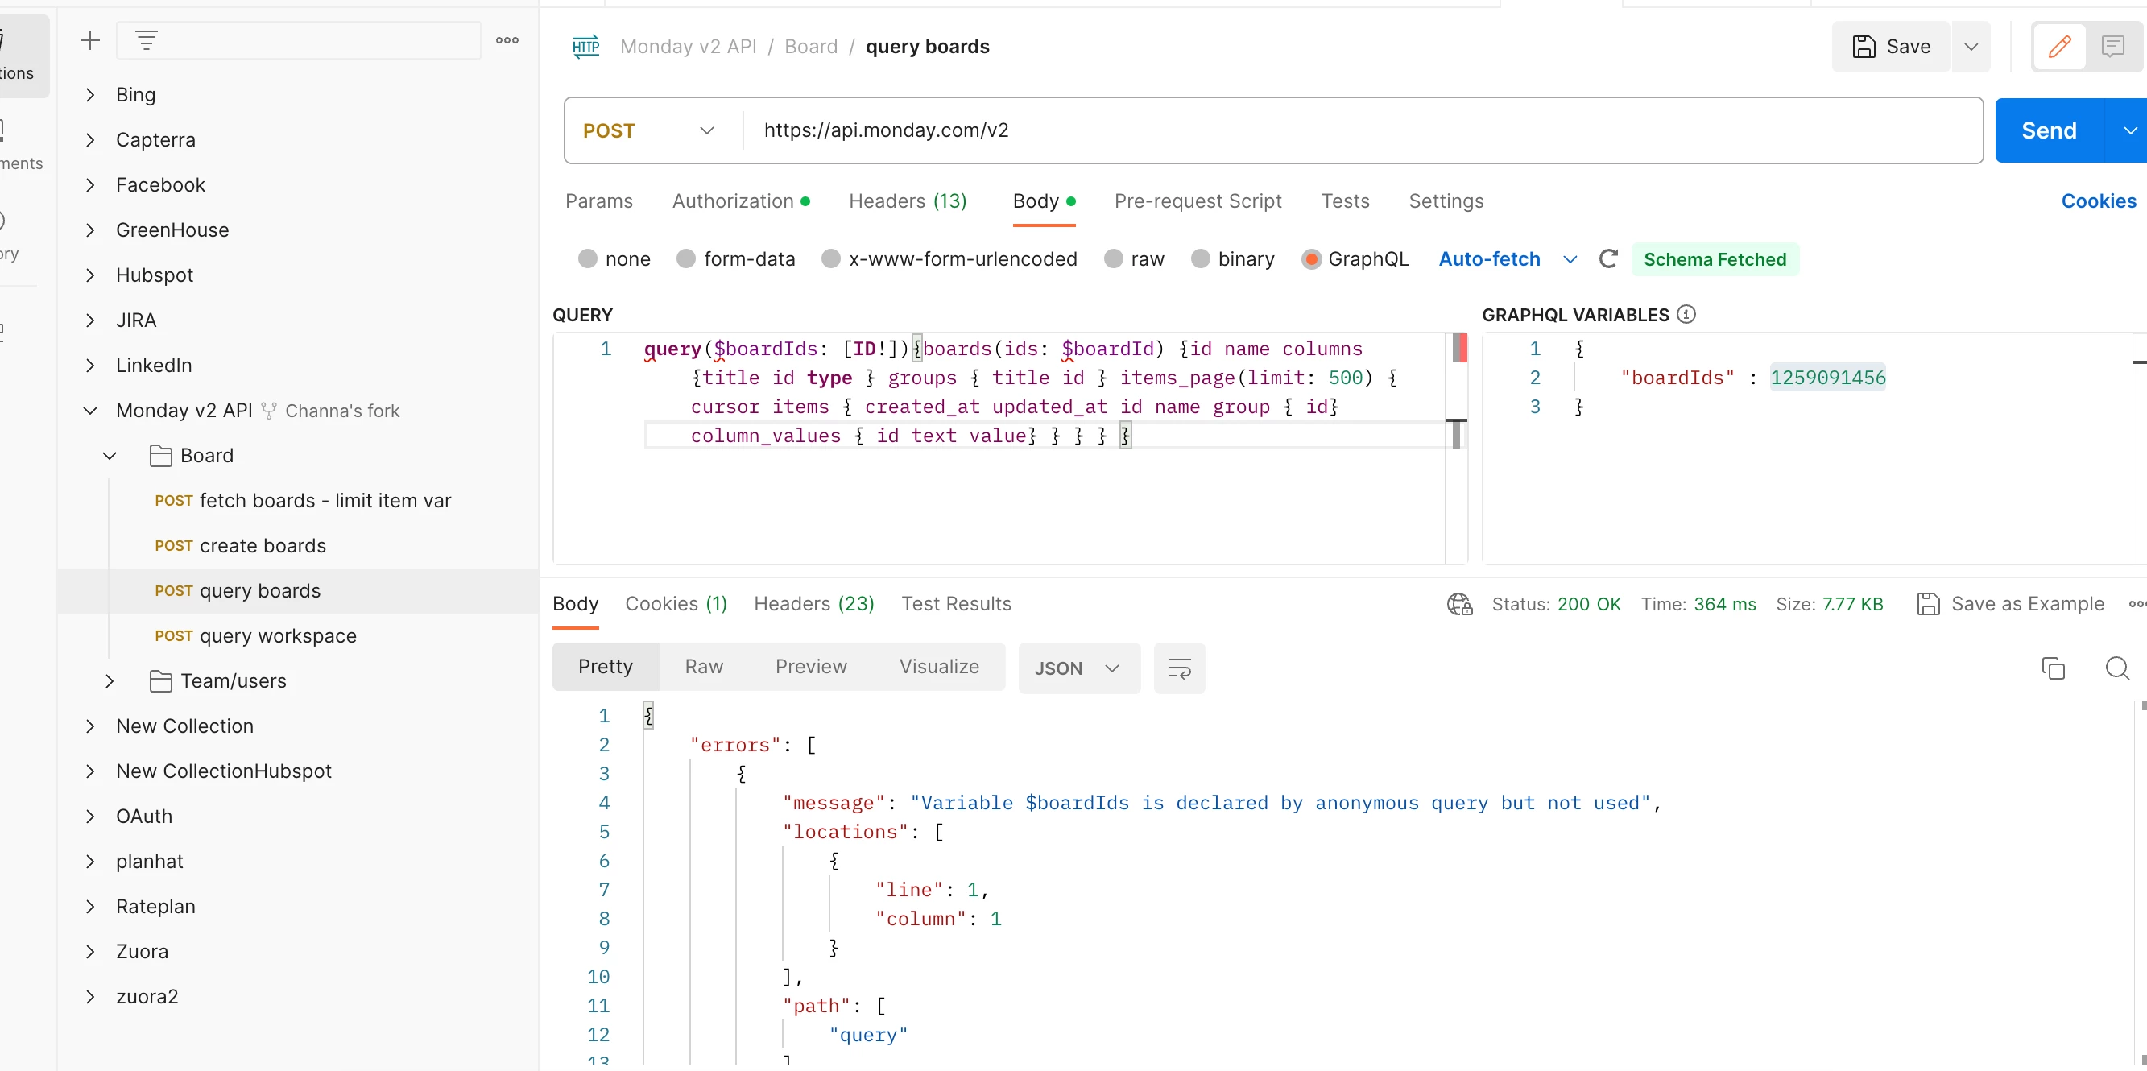The height and width of the screenshot is (1071, 2147).
Task: Switch to the Authorization tab
Action: pos(740,201)
